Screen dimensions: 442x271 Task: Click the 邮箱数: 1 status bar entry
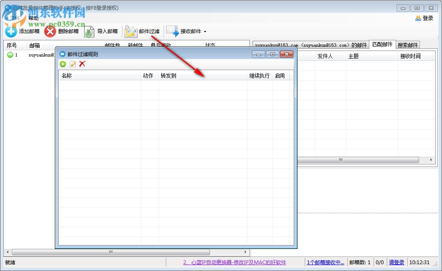(360, 262)
